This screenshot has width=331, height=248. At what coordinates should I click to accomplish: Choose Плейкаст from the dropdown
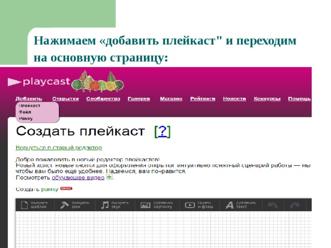29,105
